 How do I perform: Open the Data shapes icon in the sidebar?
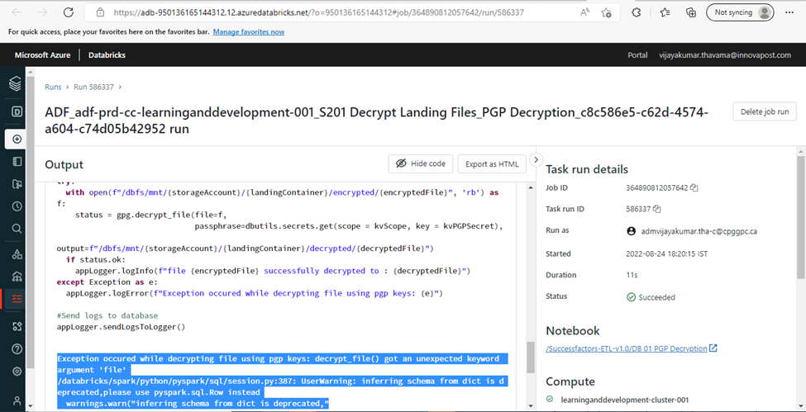[x=17, y=253]
